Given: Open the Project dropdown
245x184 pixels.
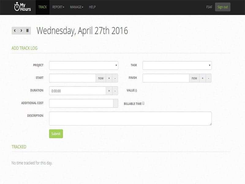Looking at the screenshot, I should [x=84, y=65].
